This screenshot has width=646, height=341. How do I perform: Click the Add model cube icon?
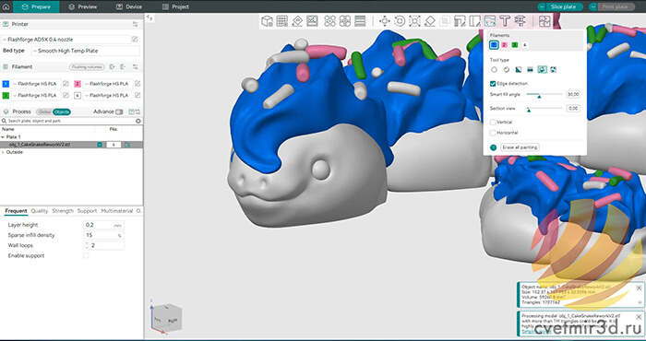[x=267, y=21]
